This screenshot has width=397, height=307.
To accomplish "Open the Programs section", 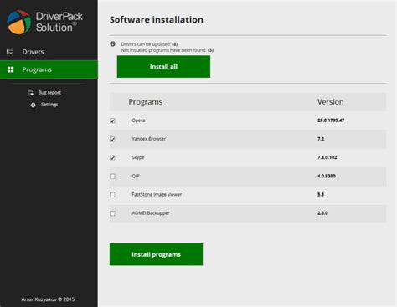I will (49, 69).
